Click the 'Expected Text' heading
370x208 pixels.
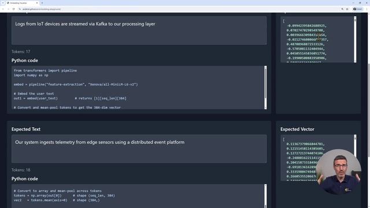point(25,129)
